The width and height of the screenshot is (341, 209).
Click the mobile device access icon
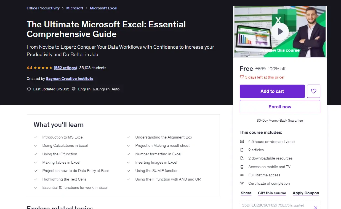tap(242, 167)
